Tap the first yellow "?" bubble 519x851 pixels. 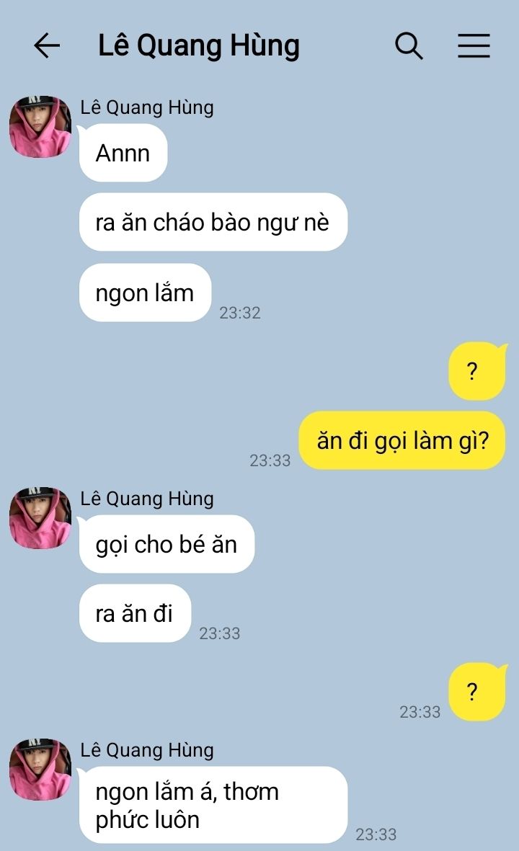(477, 371)
